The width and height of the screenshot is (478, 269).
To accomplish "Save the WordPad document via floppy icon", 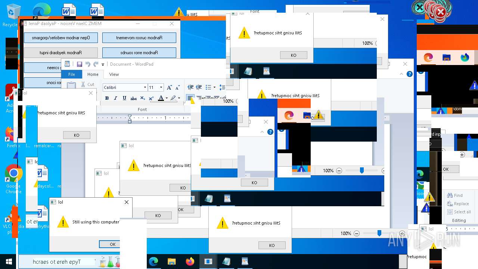I will click(80, 64).
